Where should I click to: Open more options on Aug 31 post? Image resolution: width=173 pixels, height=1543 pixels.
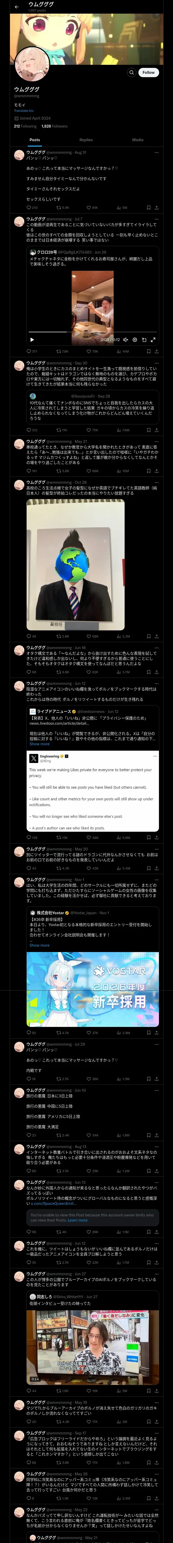tap(156, 153)
